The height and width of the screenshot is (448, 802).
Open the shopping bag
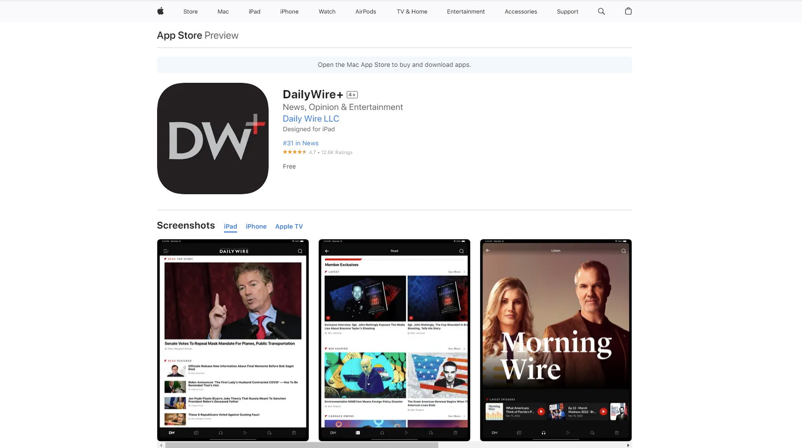tap(628, 11)
